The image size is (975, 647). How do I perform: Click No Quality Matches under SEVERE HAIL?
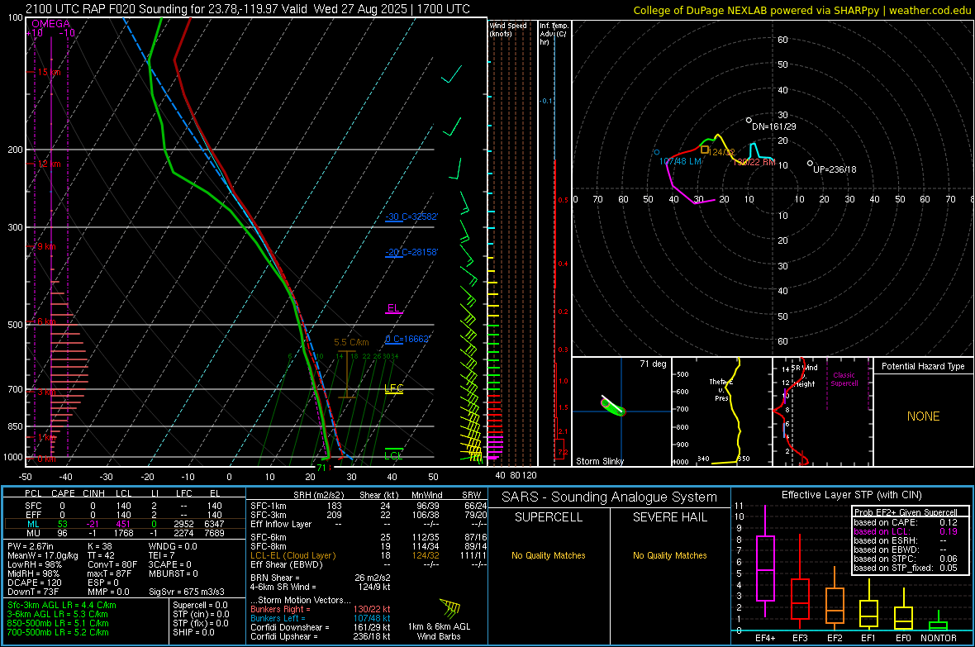669,555
